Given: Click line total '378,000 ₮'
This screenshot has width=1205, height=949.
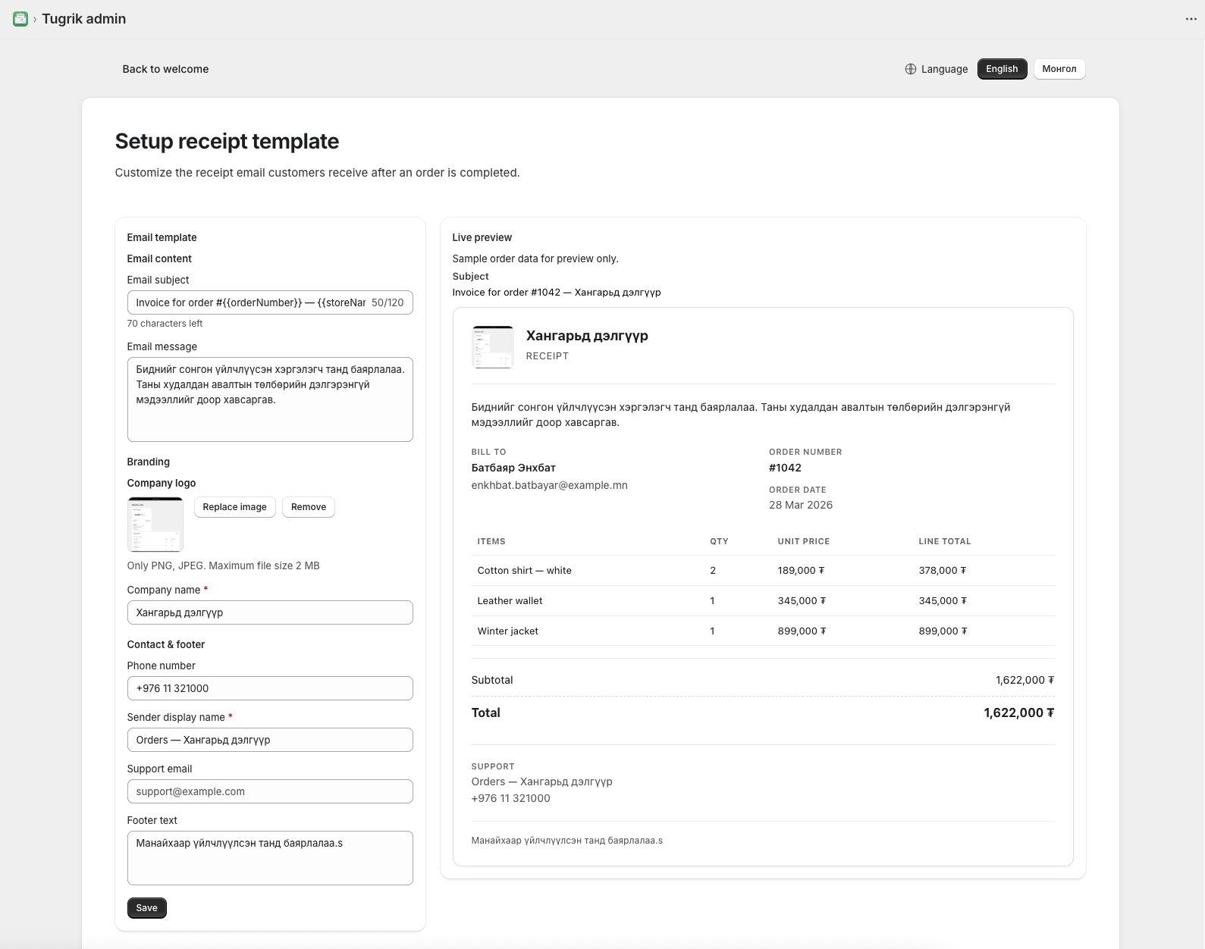Looking at the screenshot, I should [x=943, y=571].
